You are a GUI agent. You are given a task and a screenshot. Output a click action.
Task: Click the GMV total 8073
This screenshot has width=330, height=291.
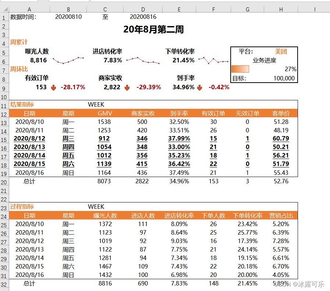pyautogui.click(x=104, y=181)
